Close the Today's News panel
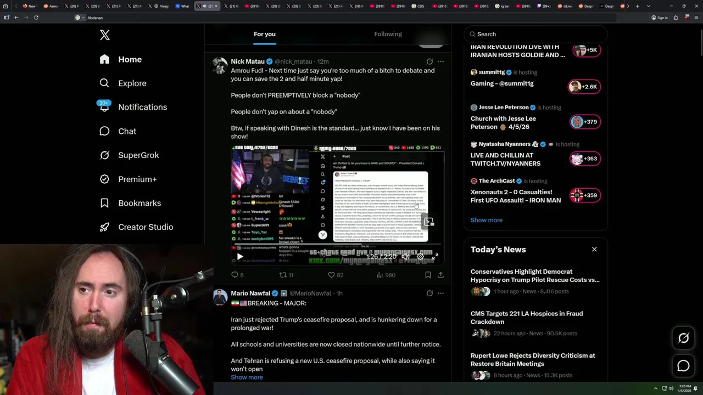The height and width of the screenshot is (395, 703). point(594,249)
